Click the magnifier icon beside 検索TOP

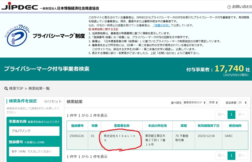point(6,88)
